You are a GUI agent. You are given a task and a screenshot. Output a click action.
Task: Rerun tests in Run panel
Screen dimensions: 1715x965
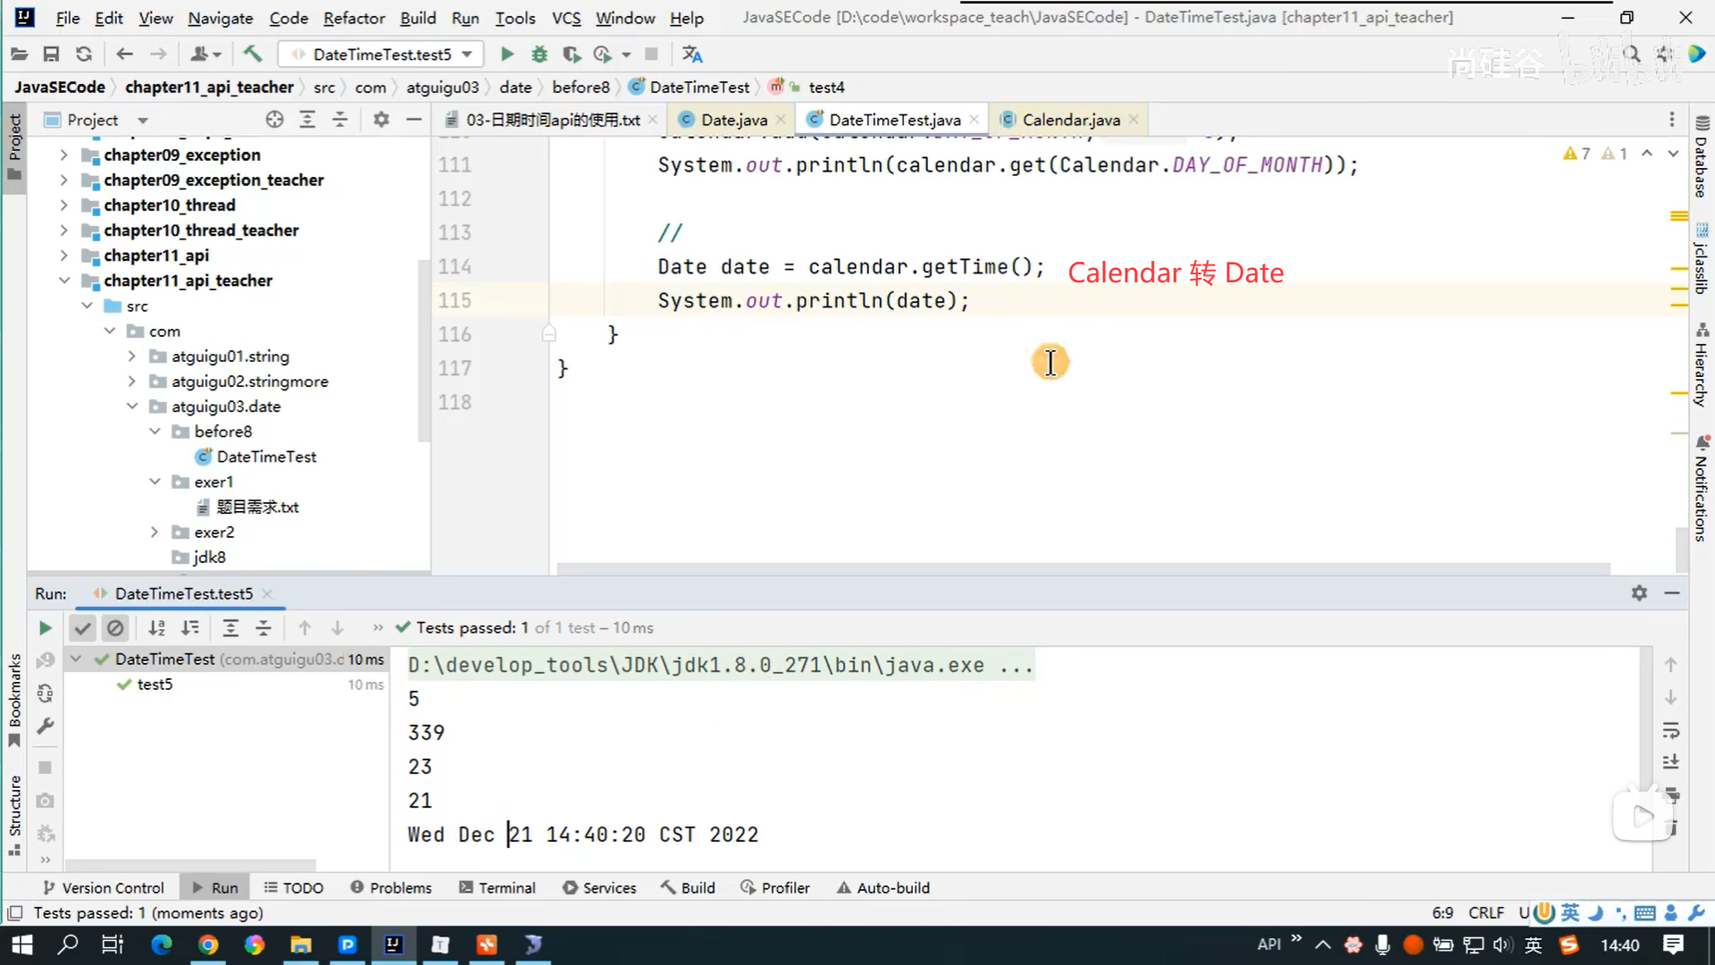click(45, 628)
